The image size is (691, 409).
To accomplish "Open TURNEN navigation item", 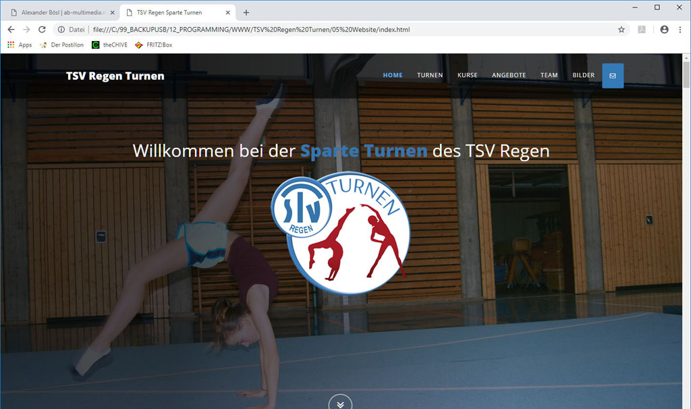I will point(430,76).
